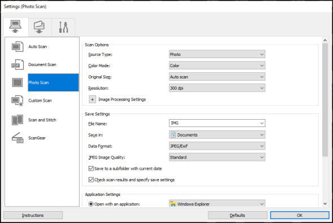Select the Document Scan icon

click(x=17, y=64)
